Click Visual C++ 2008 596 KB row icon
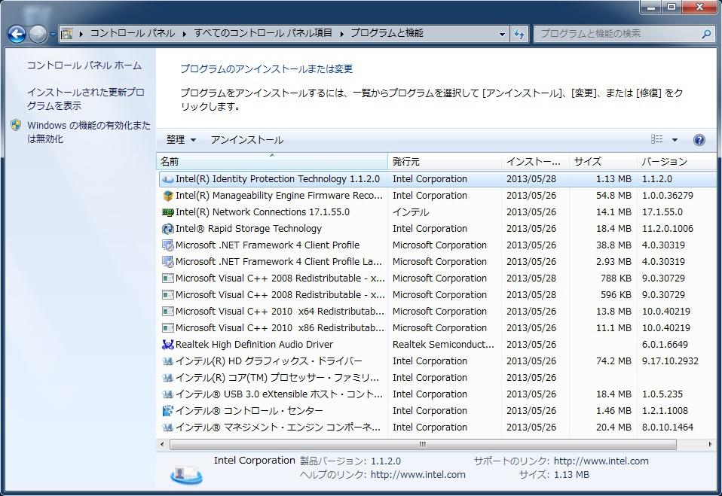Screen dimensions: 722x496 [x=168, y=294]
